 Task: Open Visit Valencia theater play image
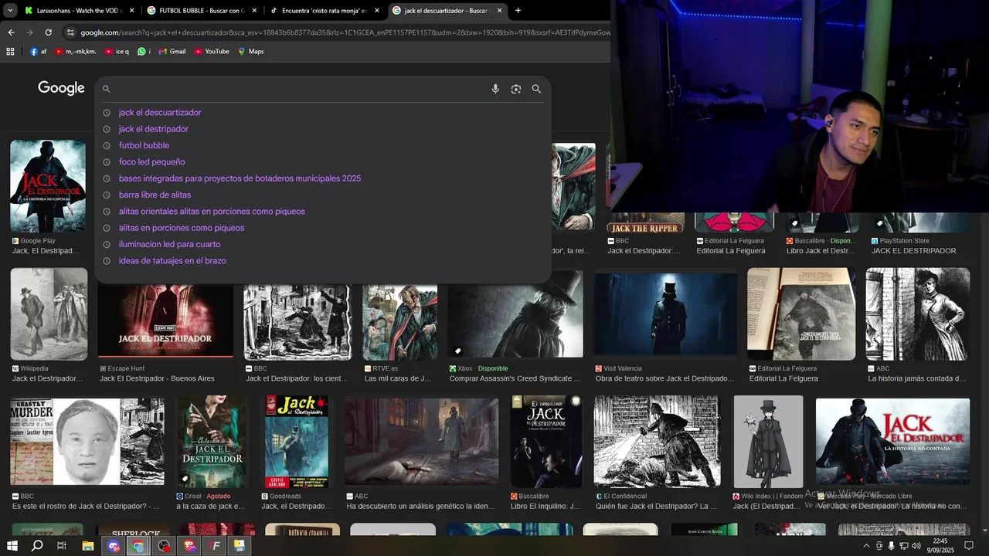[x=665, y=314]
